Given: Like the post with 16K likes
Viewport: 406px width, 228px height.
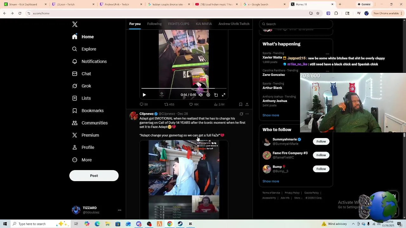Looking at the screenshot, I should [194, 104].
